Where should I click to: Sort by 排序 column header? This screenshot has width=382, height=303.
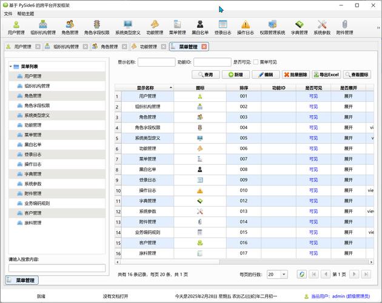244,88
